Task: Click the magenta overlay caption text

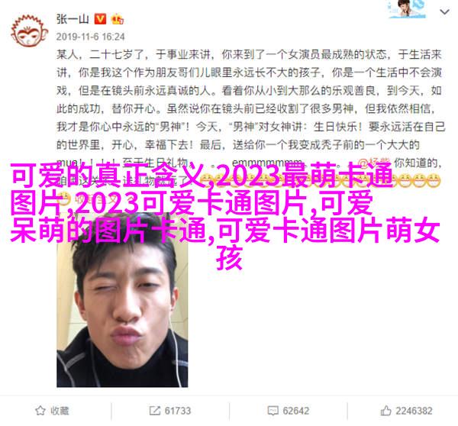Action: 225,216
